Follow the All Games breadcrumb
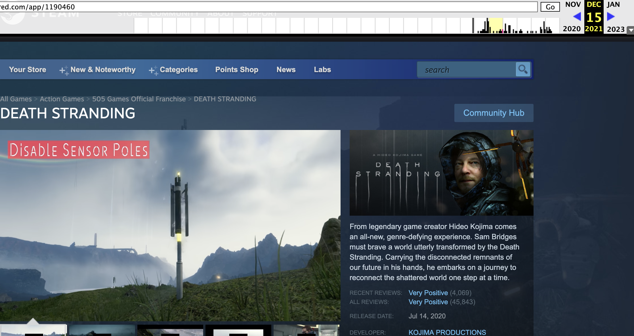This screenshot has height=336, width=634. tap(16, 99)
